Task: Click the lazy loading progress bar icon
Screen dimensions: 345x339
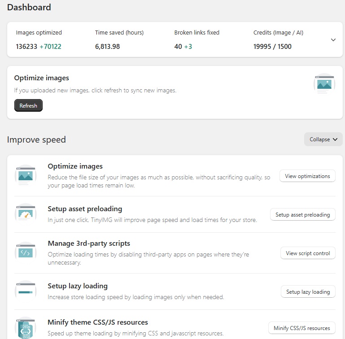Action: [25, 291]
